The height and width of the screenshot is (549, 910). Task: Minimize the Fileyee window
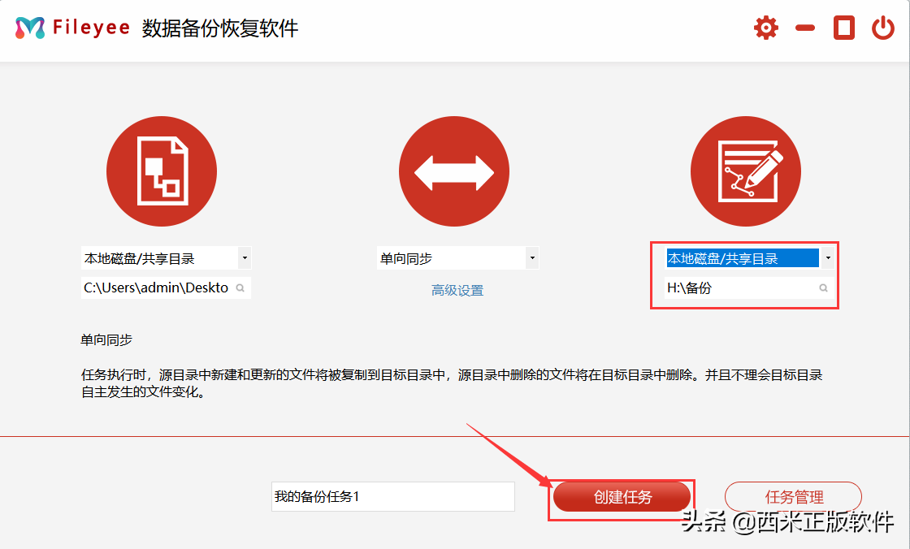pyautogui.click(x=805, y=28)
